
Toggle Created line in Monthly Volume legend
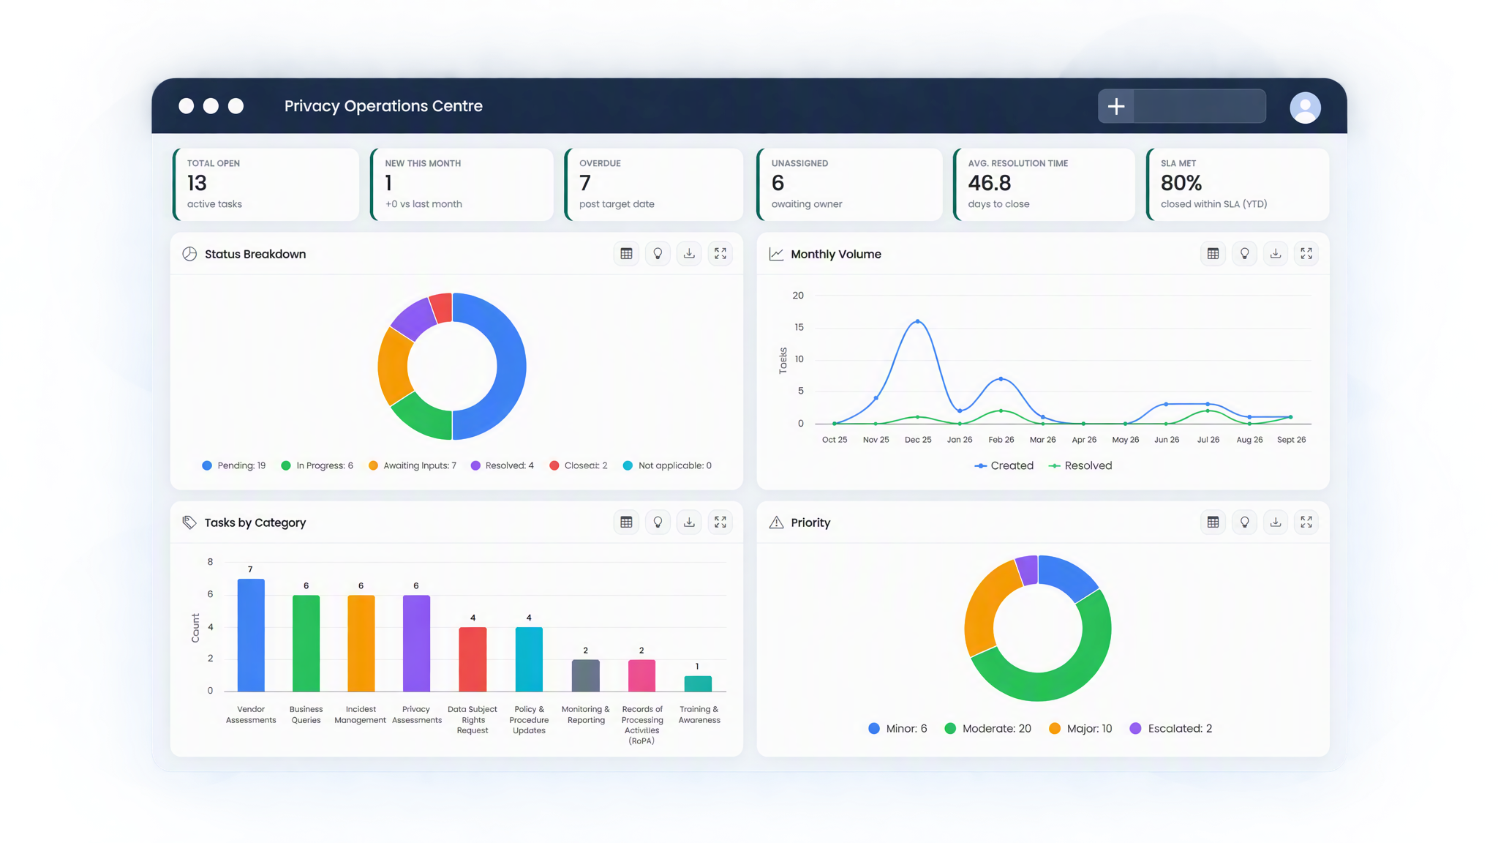pyautogui.click(x=1004, y=465)
